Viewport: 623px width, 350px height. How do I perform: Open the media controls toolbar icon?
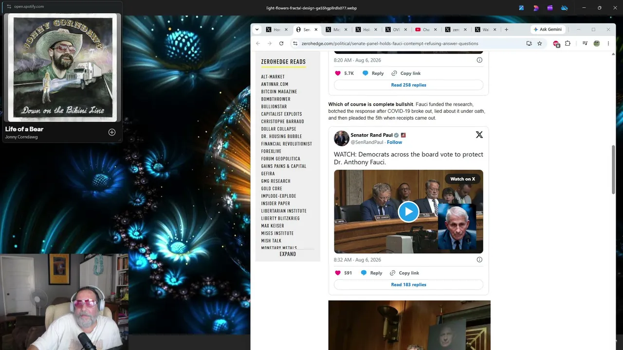point(585,43)
